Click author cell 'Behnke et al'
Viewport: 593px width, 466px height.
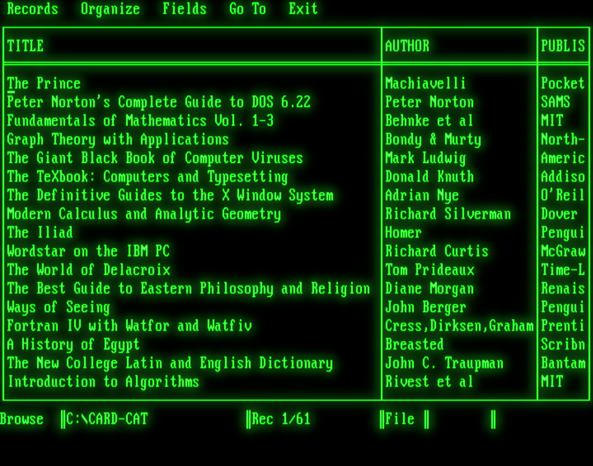(429, 121)
